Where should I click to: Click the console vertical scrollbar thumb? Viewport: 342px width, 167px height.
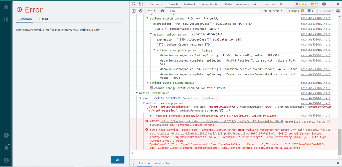click(340, 142)
